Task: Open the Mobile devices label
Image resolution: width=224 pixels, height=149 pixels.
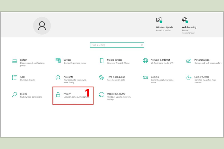Action: coord(115,60)
